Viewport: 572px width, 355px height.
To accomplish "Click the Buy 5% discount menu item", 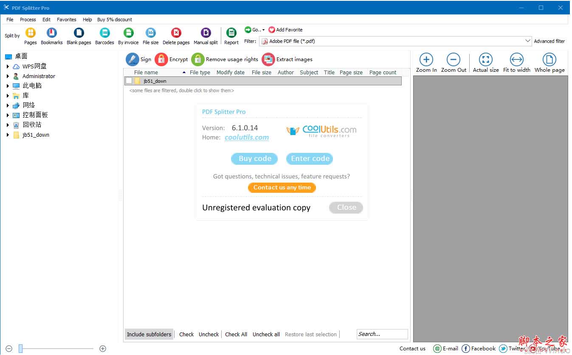I will click(x=115, y=20).
